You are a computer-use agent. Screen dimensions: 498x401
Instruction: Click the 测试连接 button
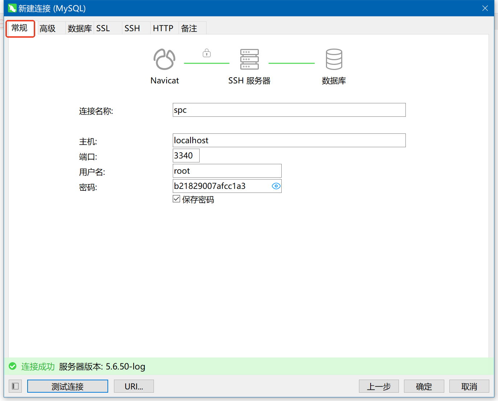point(68,386)
